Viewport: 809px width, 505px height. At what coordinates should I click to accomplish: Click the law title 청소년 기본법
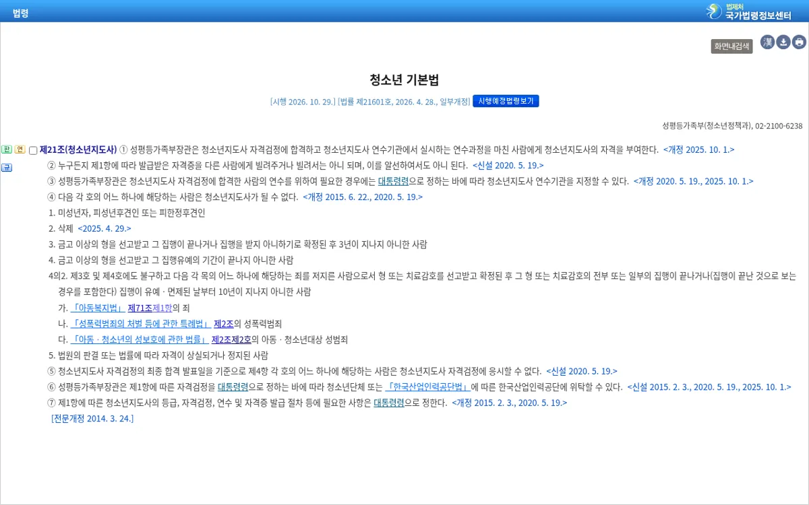[x=404, y=80]
